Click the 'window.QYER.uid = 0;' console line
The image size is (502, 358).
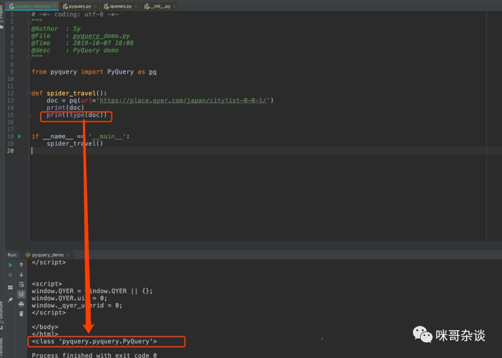pos(69,298)
